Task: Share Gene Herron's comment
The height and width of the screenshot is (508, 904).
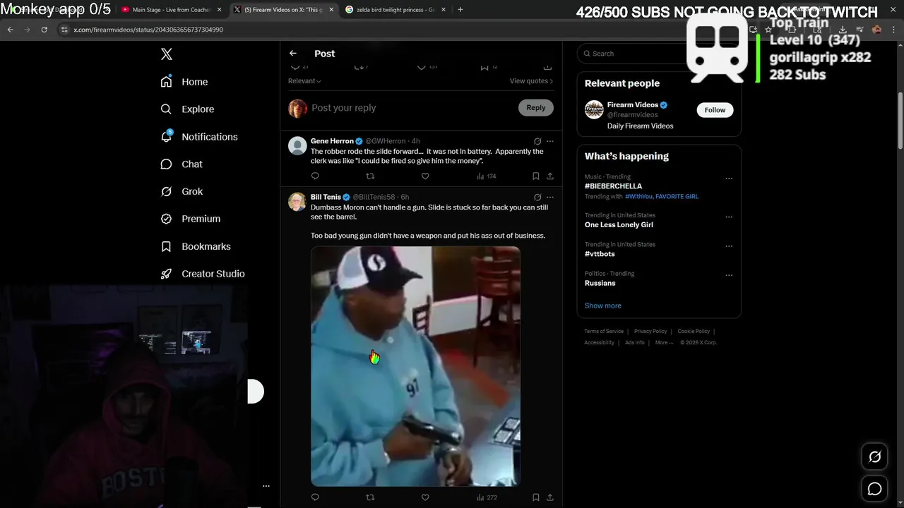Action: [x=550, y=176]
